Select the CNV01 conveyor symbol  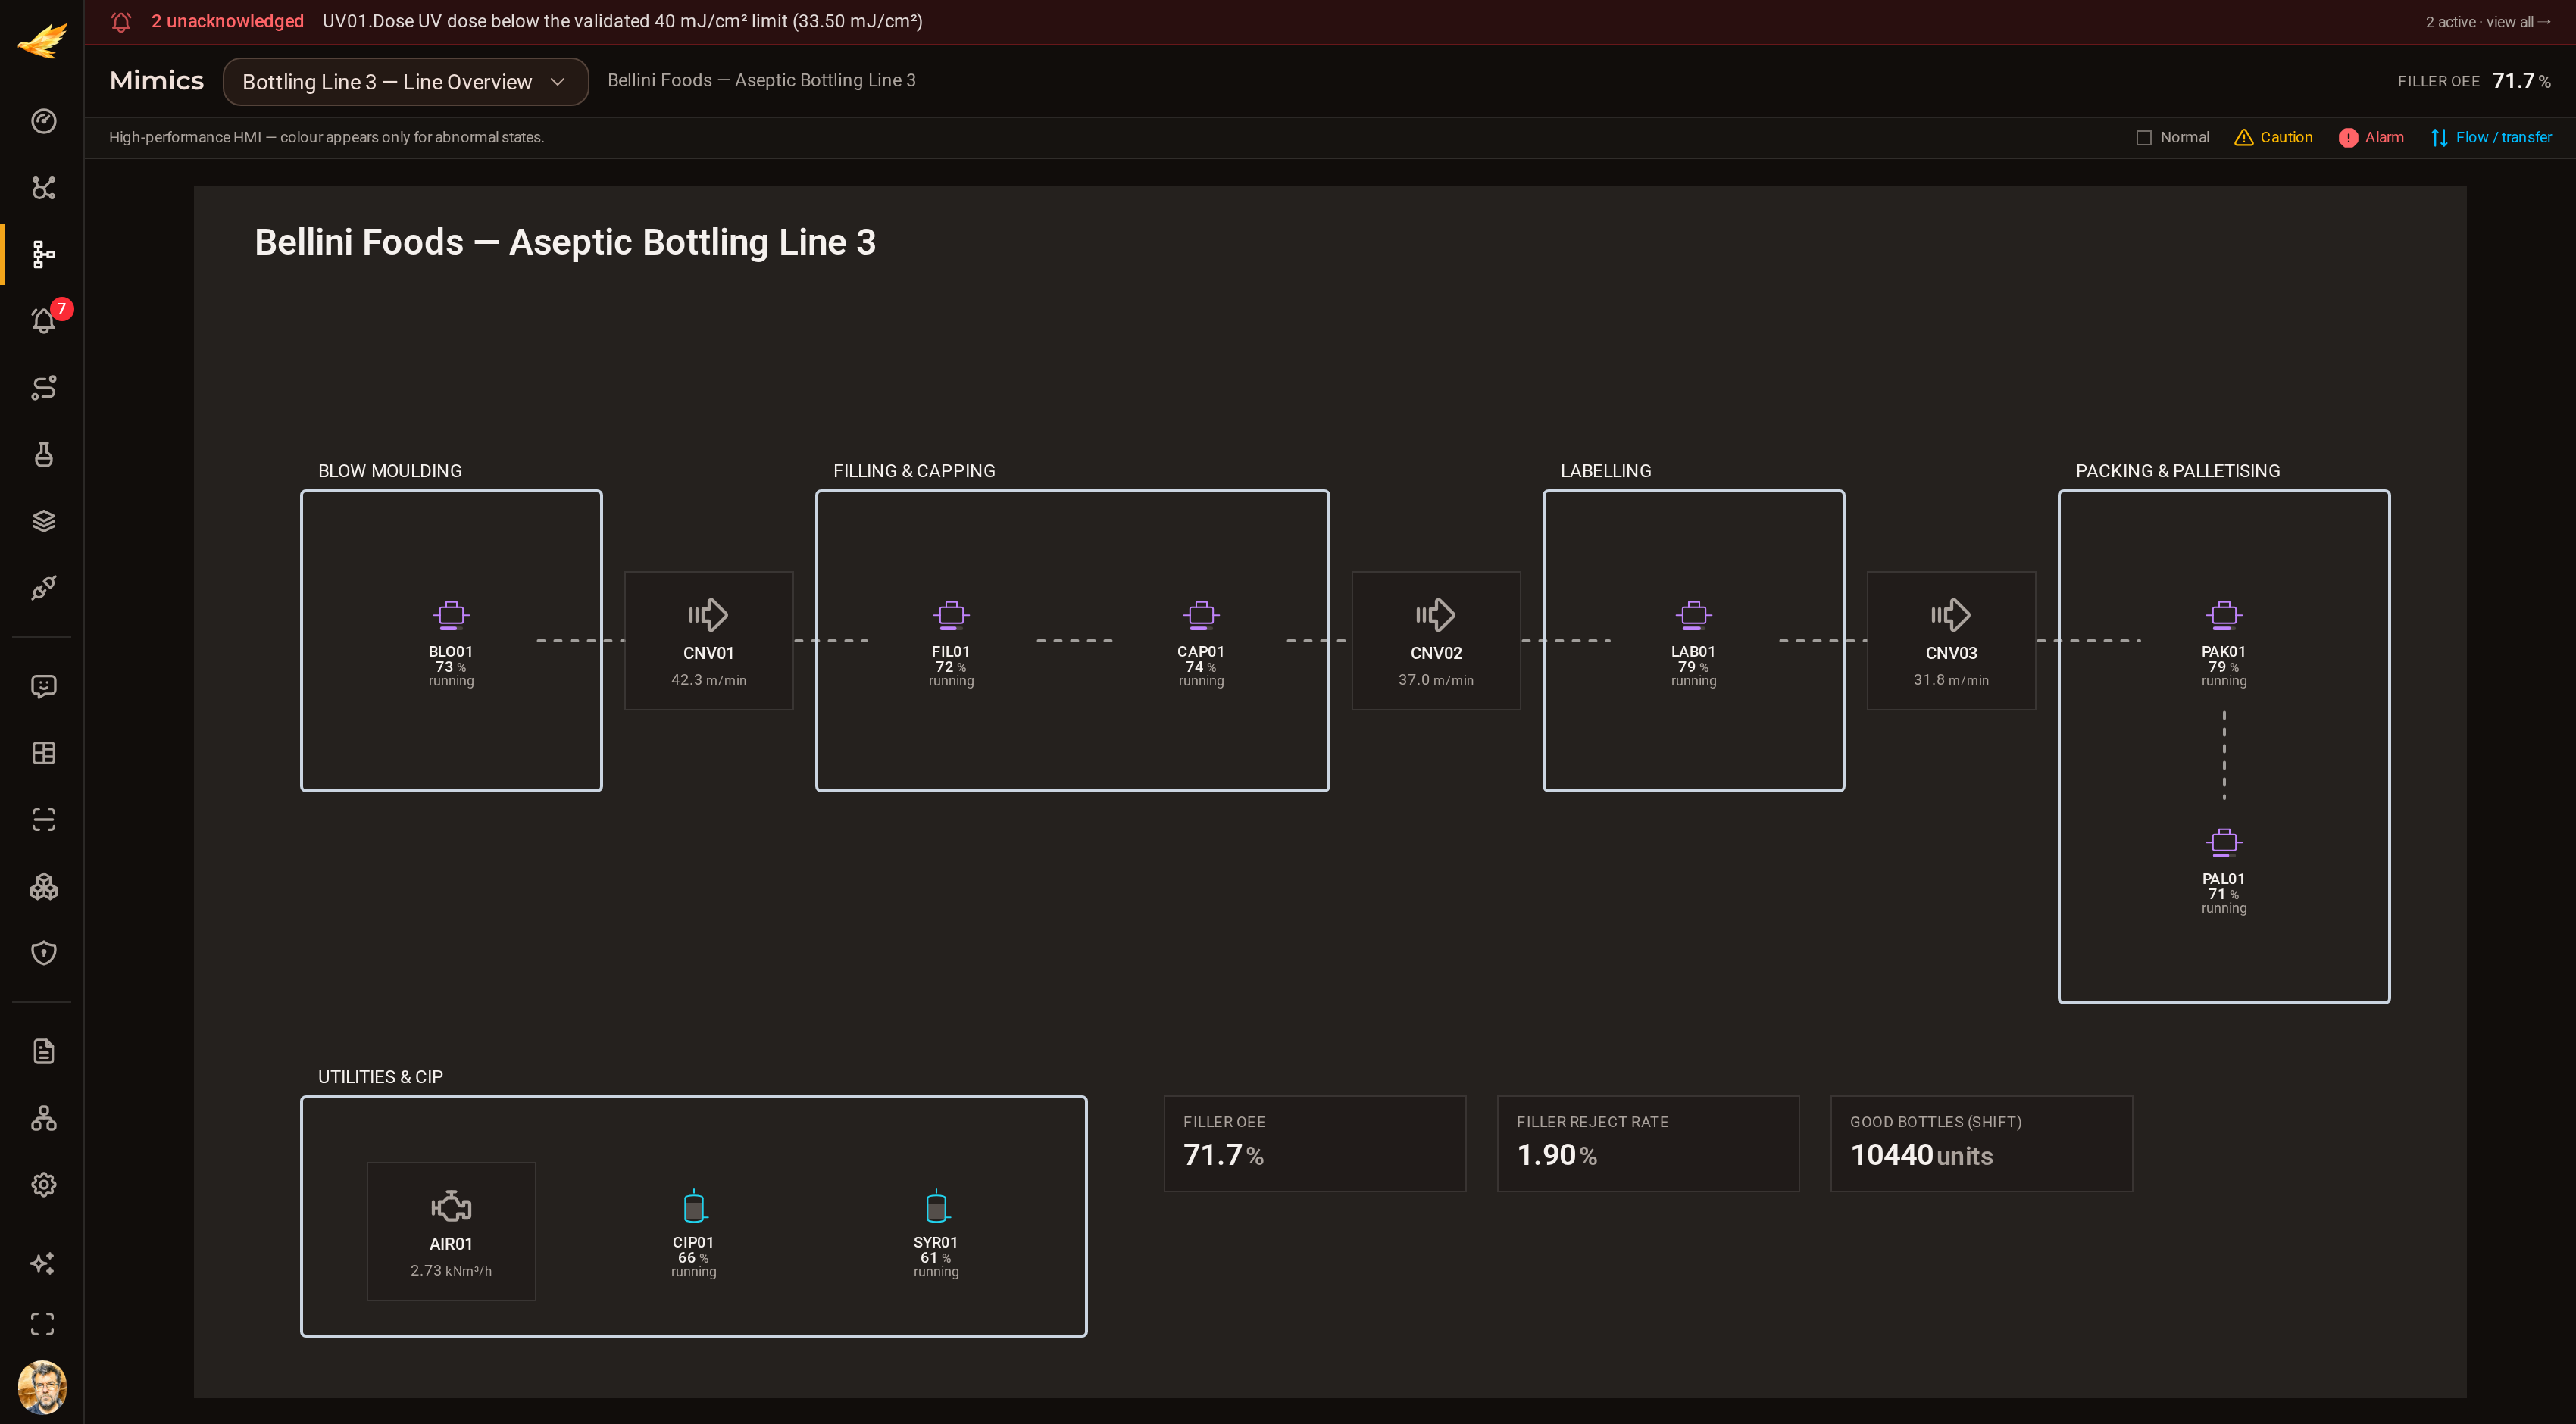708,641
